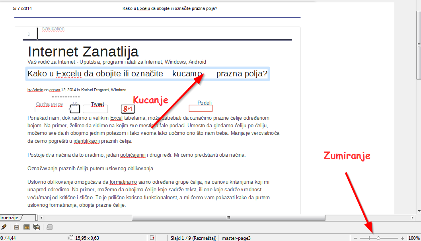Click the object size indicator icon

point(70,237)
